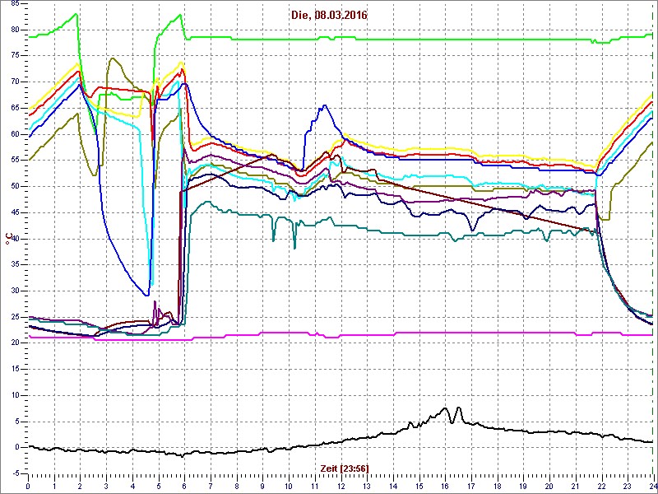Click hour 16 on the time axis
This screenshot has height=494, width=658.
(x=444, y=486)
